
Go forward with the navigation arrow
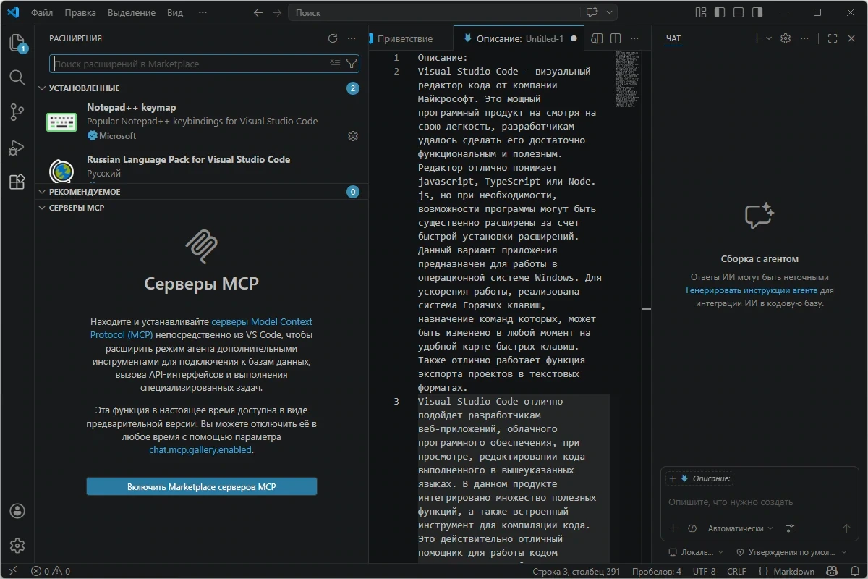pyautogui.click(x=277, y=12)
